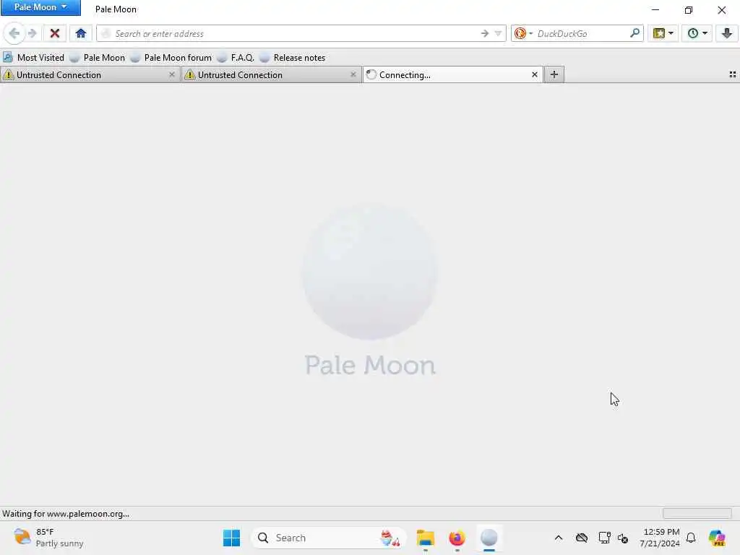This screenshot has width=740, height=555.
Task: Open the F.A.Q. bookmark
Action: 236,58
